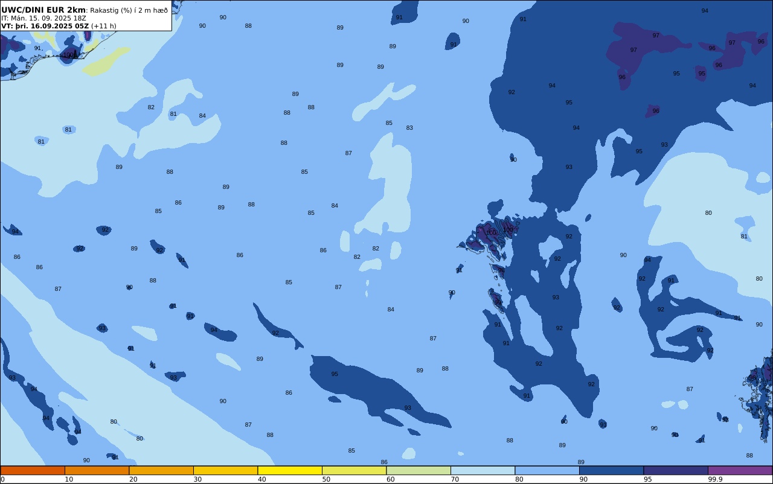This screenshot has width=773, height=484.
Task: Select the pale blue 70–80 legend swatch
Action: (x=483, y=470)
